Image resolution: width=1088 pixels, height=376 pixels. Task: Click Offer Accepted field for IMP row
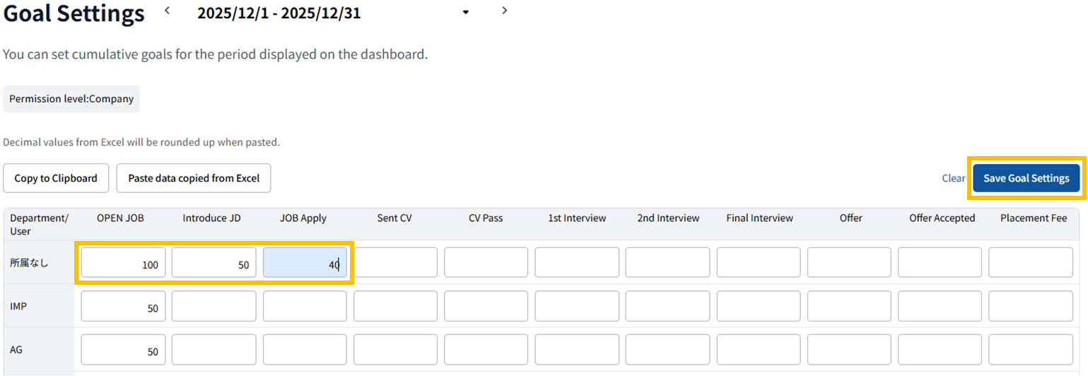940,306
